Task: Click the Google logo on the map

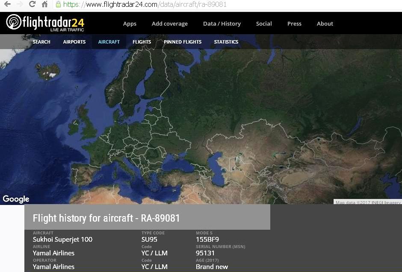Action: pyautogui.click(x=16, y=199)
